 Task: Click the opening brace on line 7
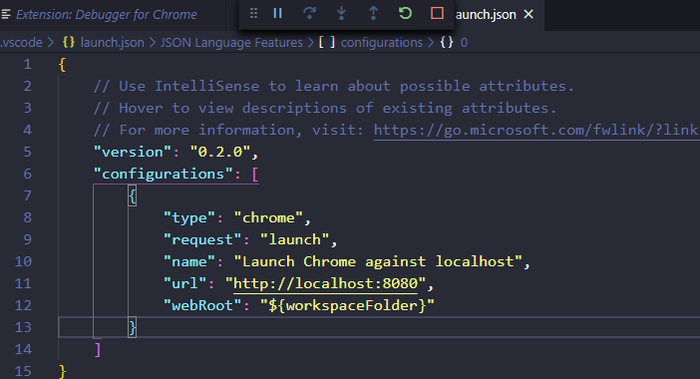pos(133,195)
